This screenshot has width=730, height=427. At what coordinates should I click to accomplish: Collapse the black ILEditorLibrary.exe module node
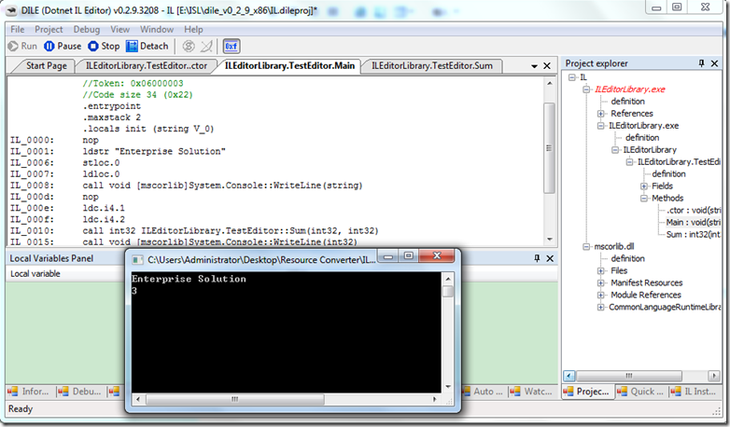(x=600, y=126)
